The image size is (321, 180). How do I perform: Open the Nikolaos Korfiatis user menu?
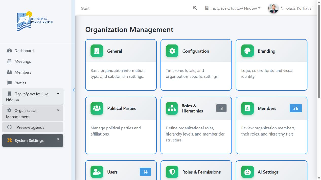(x=290, y=8)
